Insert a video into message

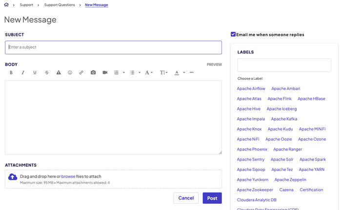[x=105, y=72]
